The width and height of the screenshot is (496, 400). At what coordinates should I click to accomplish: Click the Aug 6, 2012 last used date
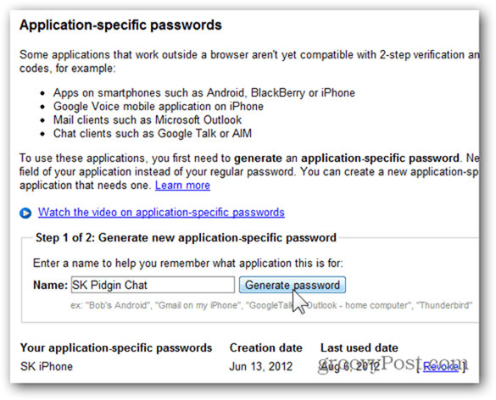(x=350, y=366)
